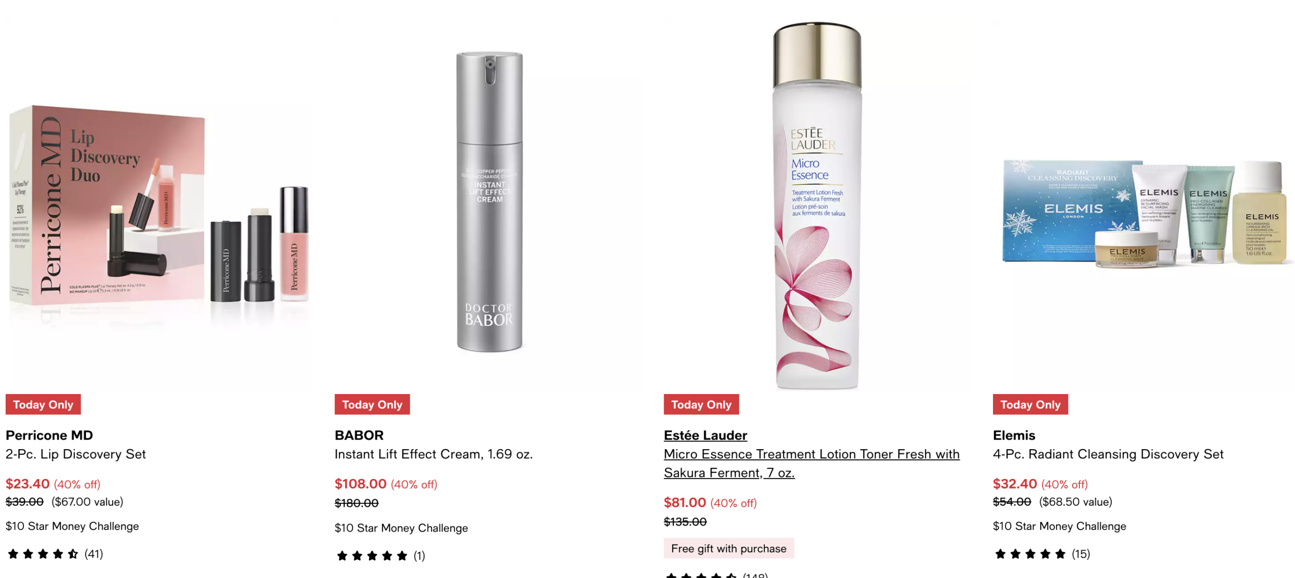
Task: Click the Free gift with purchase label
Action: [728, 548]
